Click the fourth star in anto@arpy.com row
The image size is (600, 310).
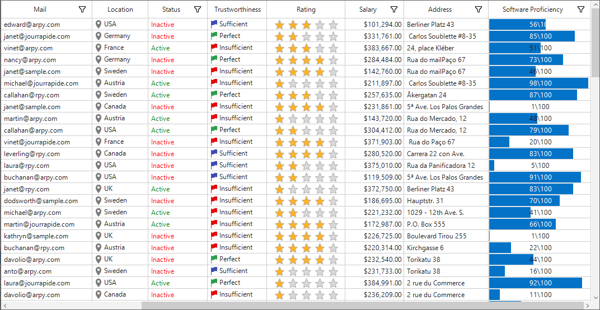[320, 272]
